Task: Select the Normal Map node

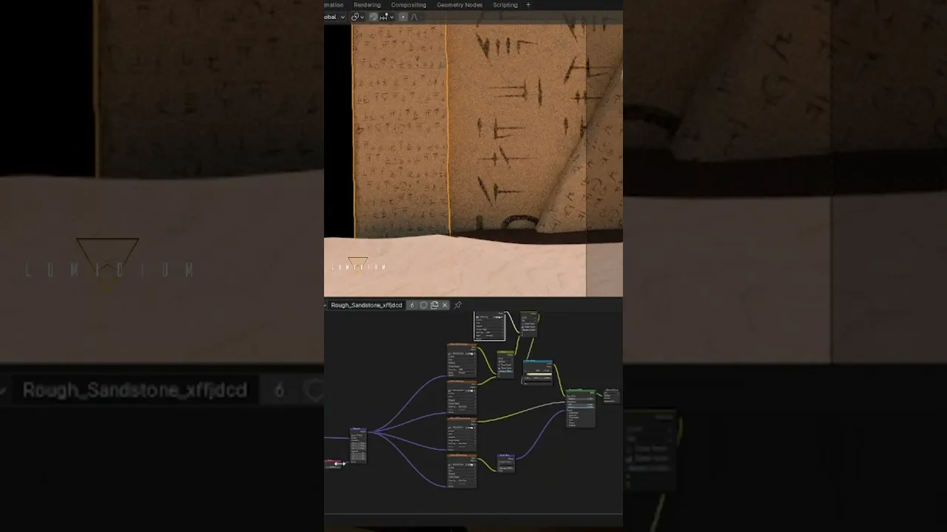Action: pyautogui.click(x=506, y=463)
